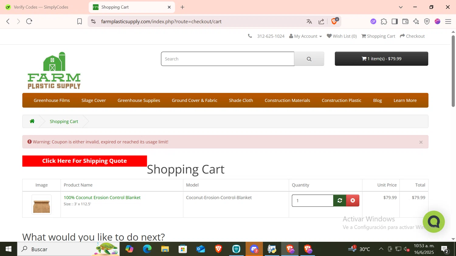Image resolution: width=456 pixels, height=256 pixels.
Task: Click the browser back arrow
Action: coord(8,21)
